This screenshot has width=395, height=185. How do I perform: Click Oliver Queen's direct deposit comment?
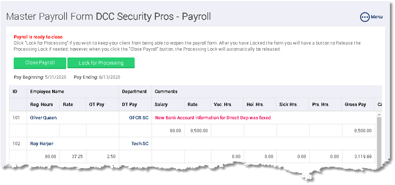pyautogui.click(x=214, y=117)
